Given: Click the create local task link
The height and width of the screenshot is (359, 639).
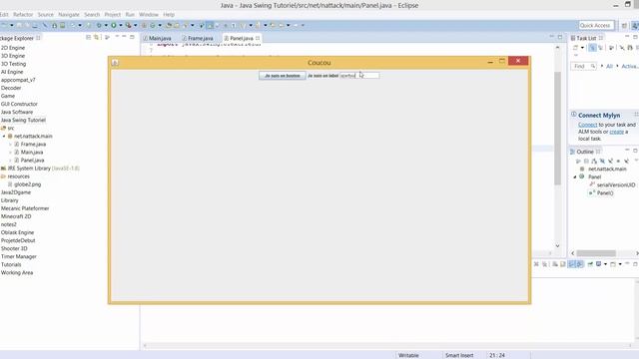Looking at the screenshot, I should (x=617, y=132).
